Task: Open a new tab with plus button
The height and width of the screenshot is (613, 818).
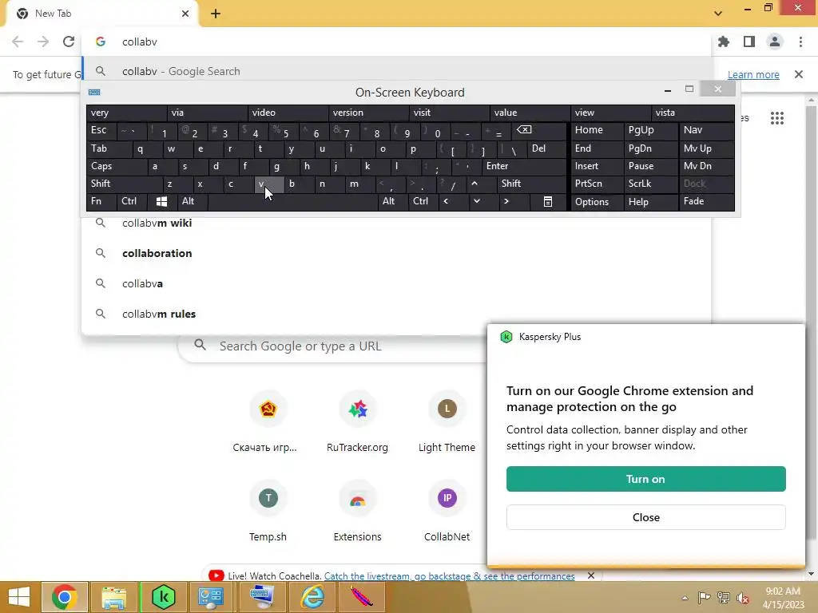Action: 216,14
